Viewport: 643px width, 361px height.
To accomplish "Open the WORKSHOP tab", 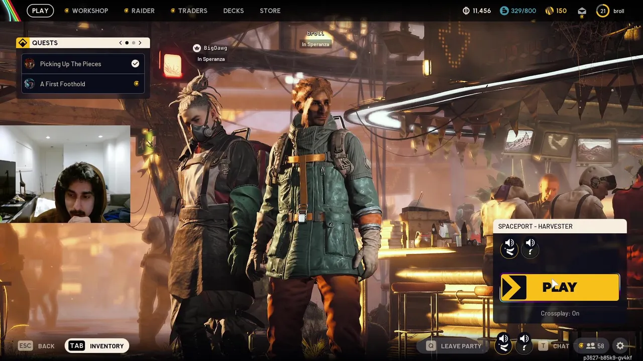I will click(x=86, y=11).
